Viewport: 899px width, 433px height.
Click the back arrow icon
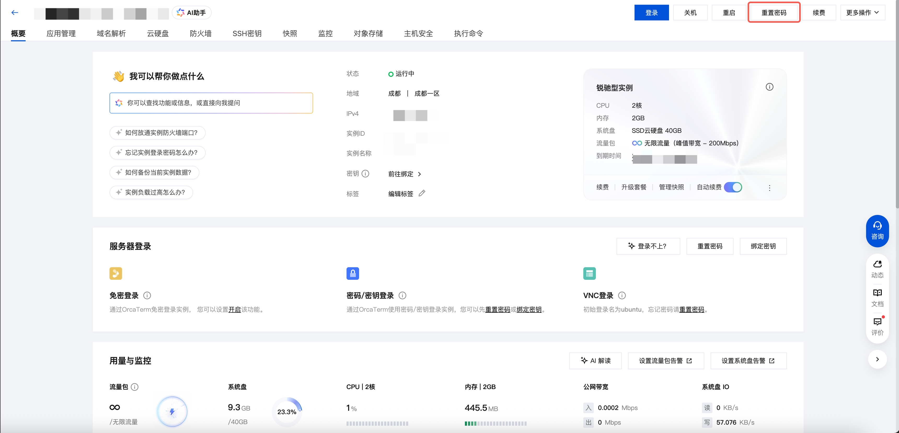tap(15, 13)
